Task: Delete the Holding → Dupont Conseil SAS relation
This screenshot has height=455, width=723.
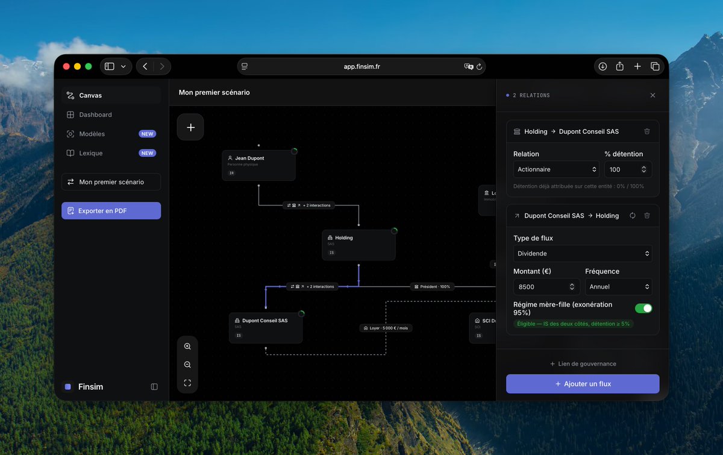Action: click(x=647, y=131)
